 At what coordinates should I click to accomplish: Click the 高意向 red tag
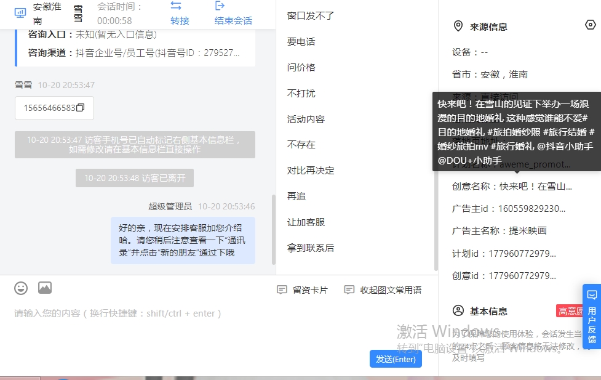(570, 311)
